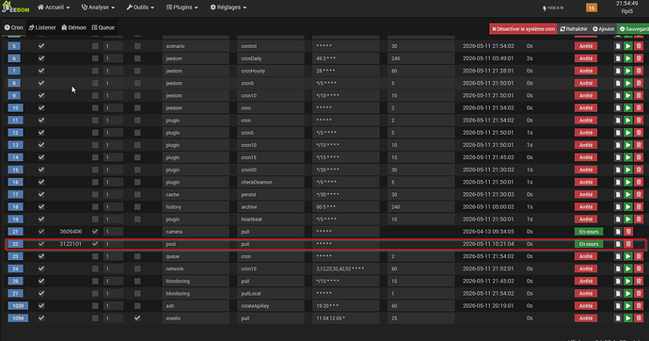649x341 pixels.
Task: Start the ash rotateApiKey cron
Action: point(628,306)
